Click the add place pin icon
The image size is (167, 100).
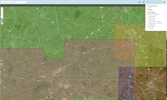click(140, 2)
